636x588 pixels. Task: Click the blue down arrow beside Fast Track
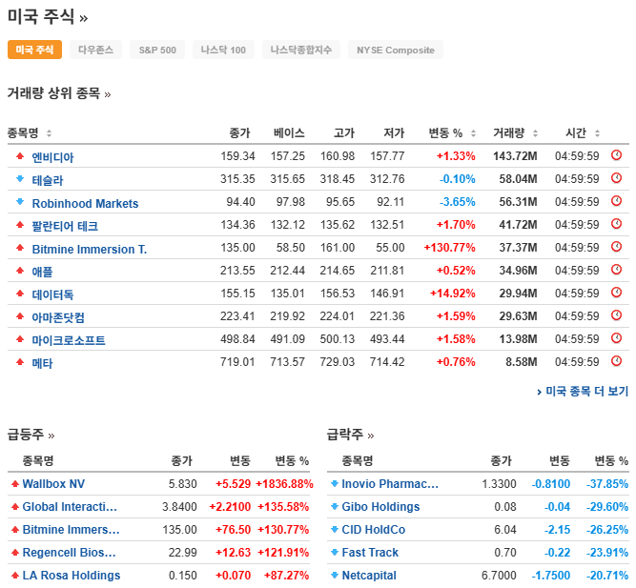(x=335, y=552)
